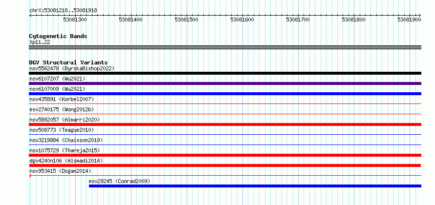Open the Cytogenetic Bands track title
The height and width of the screenshot is (205, 435).
(58, 36)
